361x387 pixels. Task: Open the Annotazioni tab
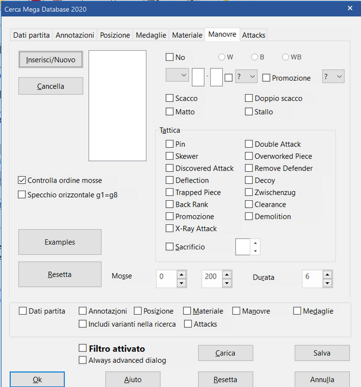pyautogui.click(x=75, y=35)
